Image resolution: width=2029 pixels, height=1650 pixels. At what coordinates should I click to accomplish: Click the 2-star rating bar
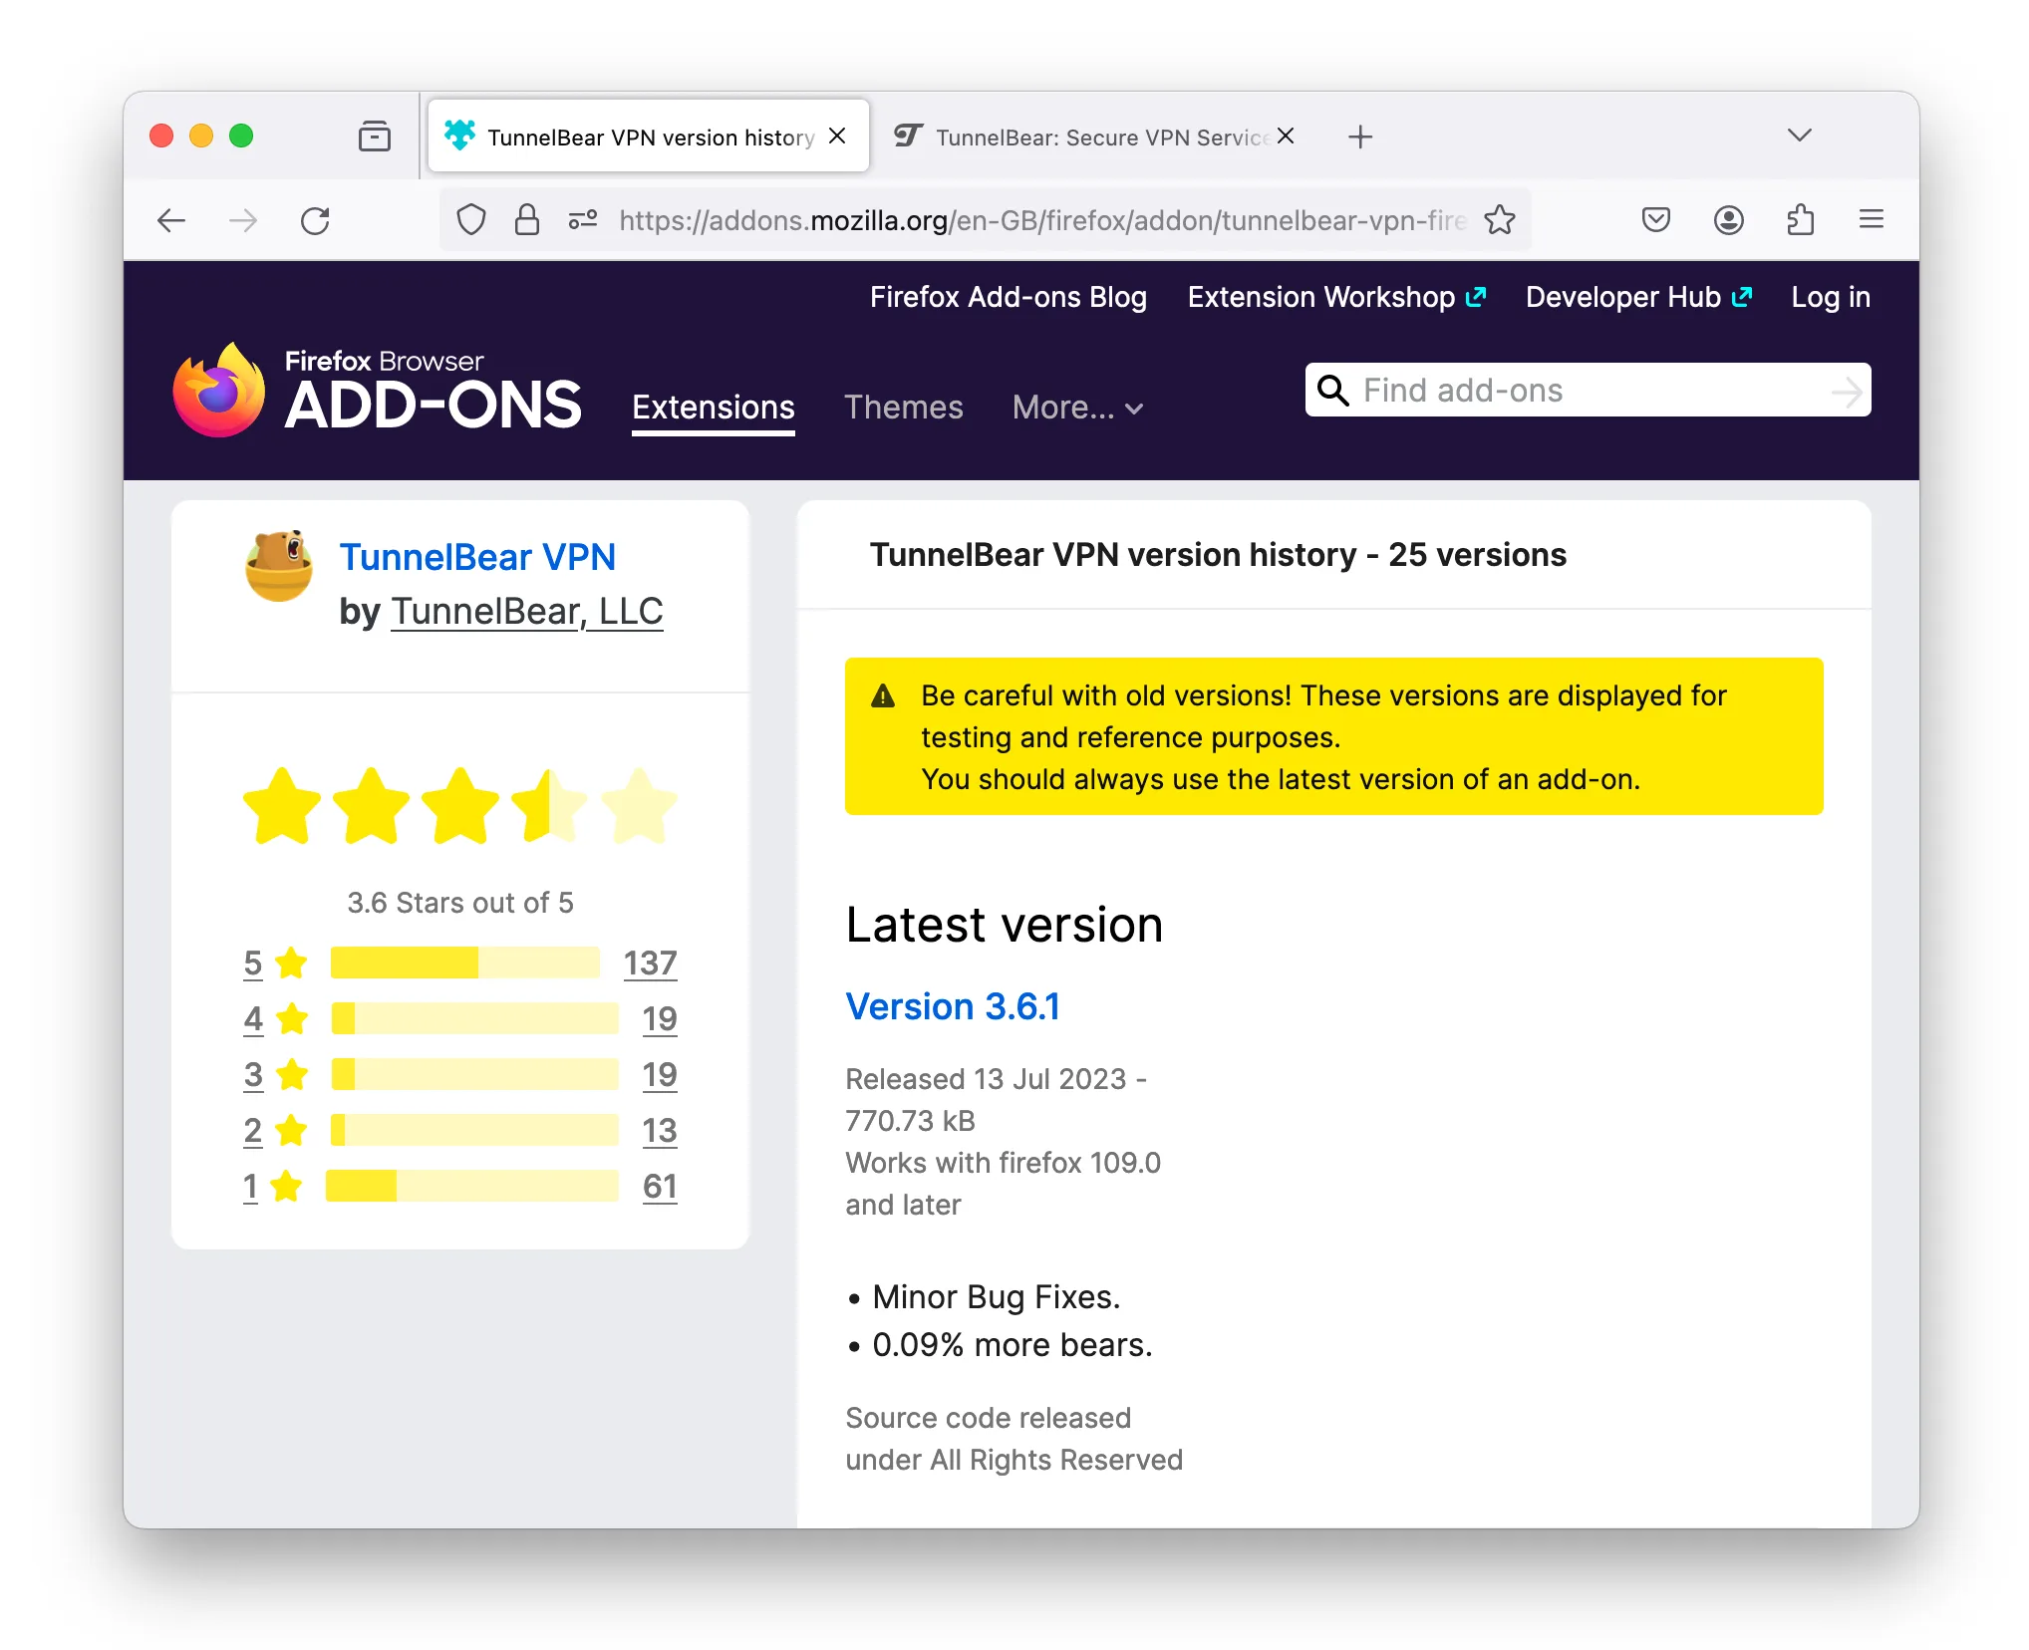tap(474, 1130)
